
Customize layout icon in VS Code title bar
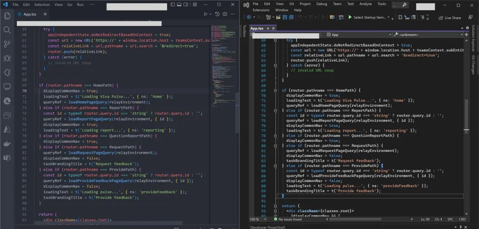[195, 4]
